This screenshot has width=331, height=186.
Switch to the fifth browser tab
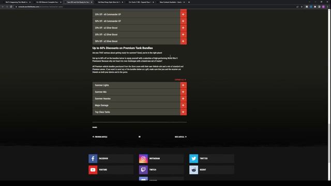click(x=140, y=2)
